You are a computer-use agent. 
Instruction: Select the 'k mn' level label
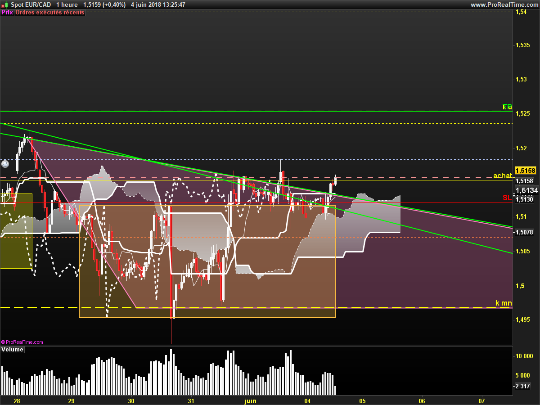[504, 303]
